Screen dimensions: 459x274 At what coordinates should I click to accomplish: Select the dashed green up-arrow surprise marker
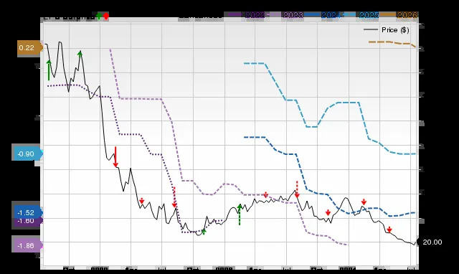coord(240,214)
